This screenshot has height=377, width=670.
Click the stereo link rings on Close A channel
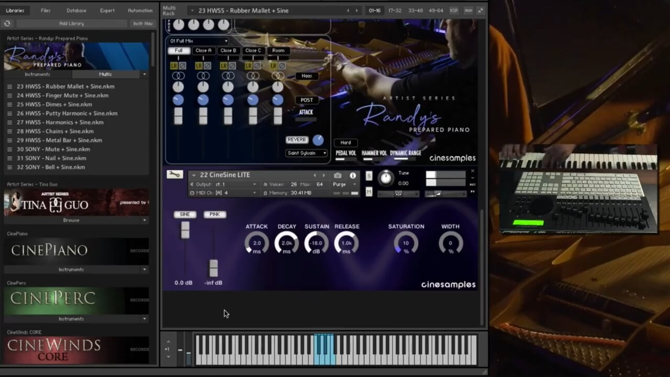203,76
